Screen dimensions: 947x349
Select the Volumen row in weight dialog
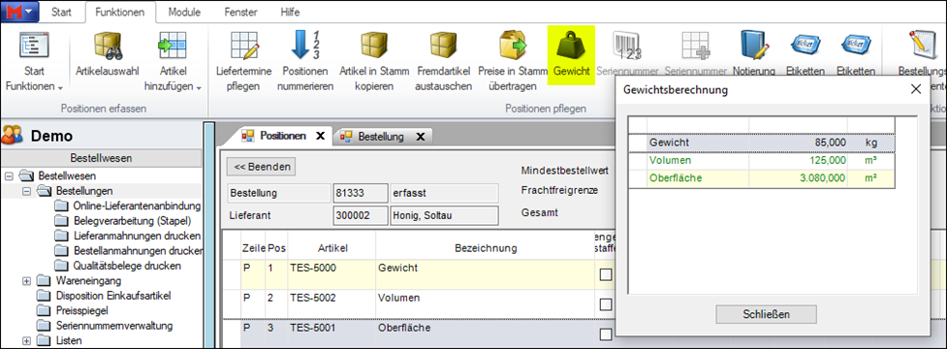tap(762, 161)
